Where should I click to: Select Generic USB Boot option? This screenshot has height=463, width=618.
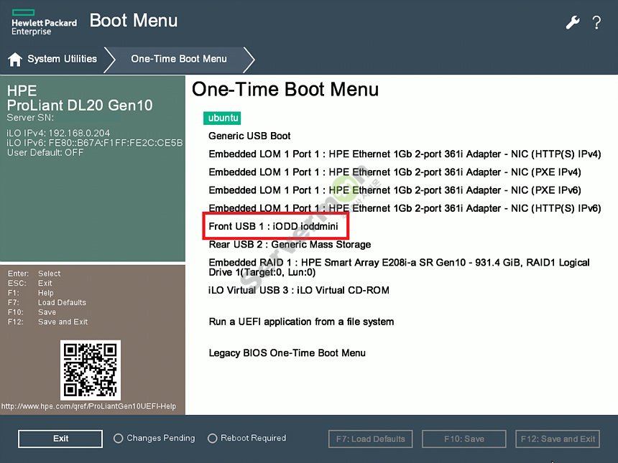coord(249,136)
